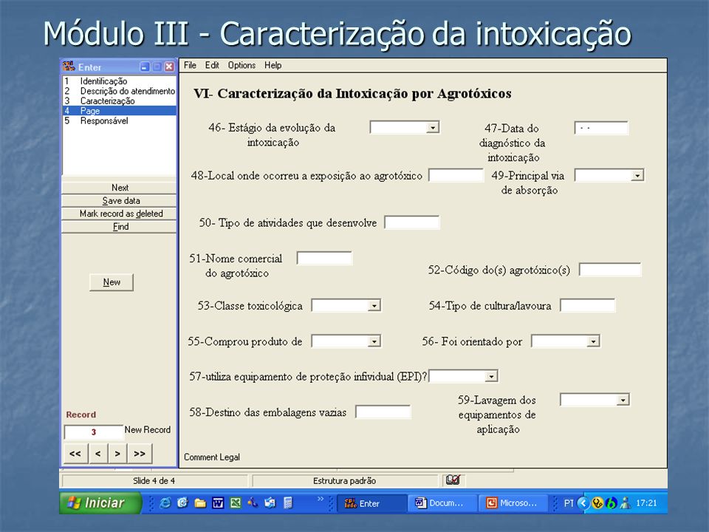Open dropdown for 57-utiliza equipamento EPI
The image size is (709, 532).
point(491,376)
